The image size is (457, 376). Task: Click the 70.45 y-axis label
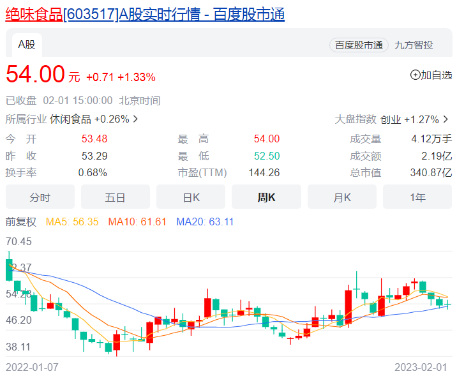tap(19, 242)
